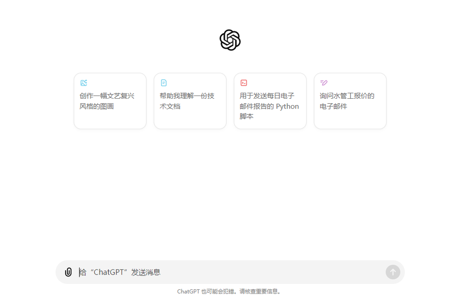This screenshot has width=459, height=298.
Task: Choose the 用于发送每日电子邮件报告的 Python 脚本 card
Action: coord(270,101)
